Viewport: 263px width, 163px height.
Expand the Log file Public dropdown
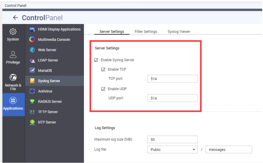pyautogui.click(x=172, y=150)
